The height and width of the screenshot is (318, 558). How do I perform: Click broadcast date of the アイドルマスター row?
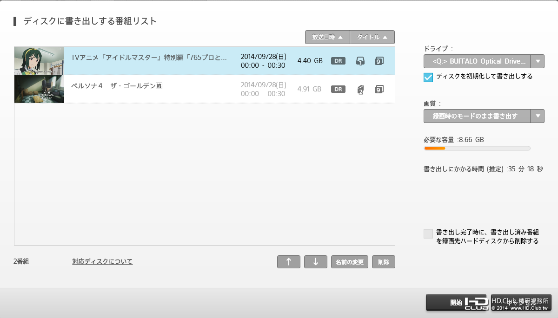click(263, 61)
